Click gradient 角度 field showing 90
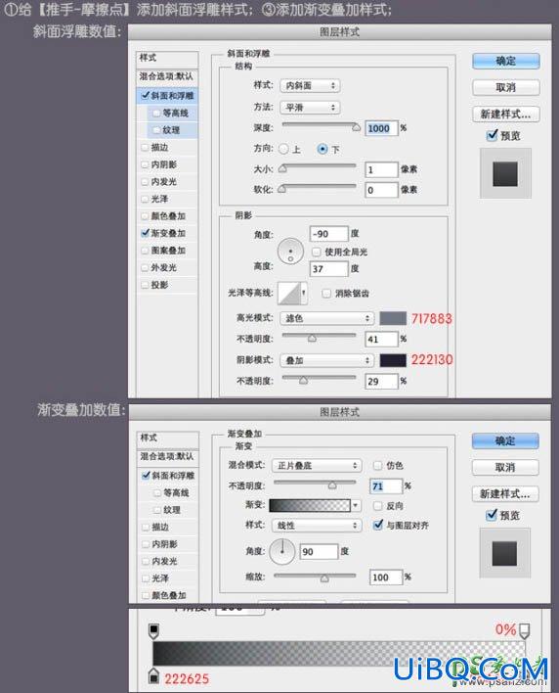This screenshot has height=693, width=559. (x=319, y=552)
